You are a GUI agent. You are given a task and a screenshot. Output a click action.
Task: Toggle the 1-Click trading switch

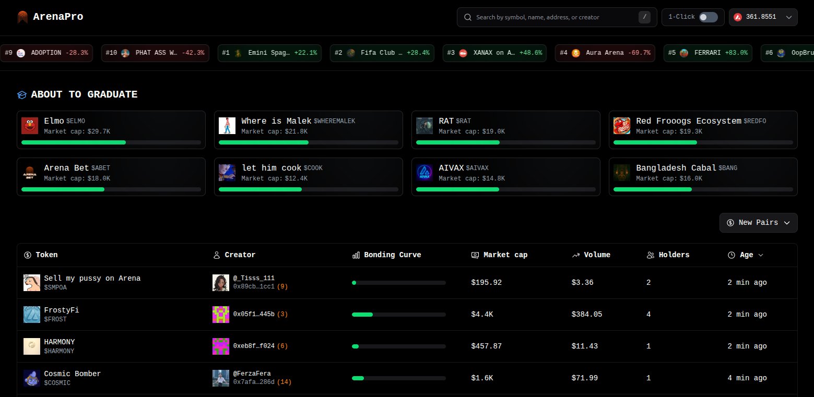coord(708,17)
